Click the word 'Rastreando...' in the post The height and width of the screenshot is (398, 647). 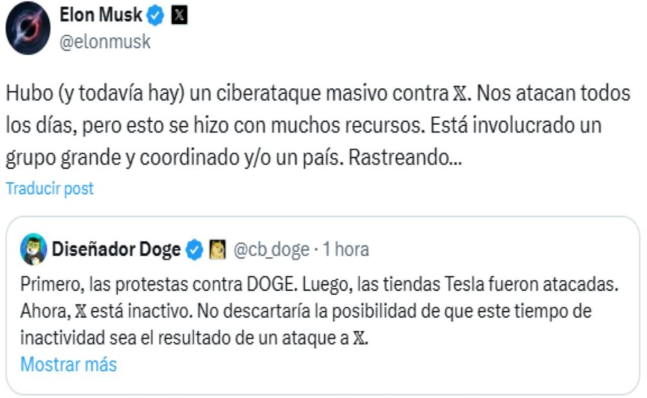point(405,158)
